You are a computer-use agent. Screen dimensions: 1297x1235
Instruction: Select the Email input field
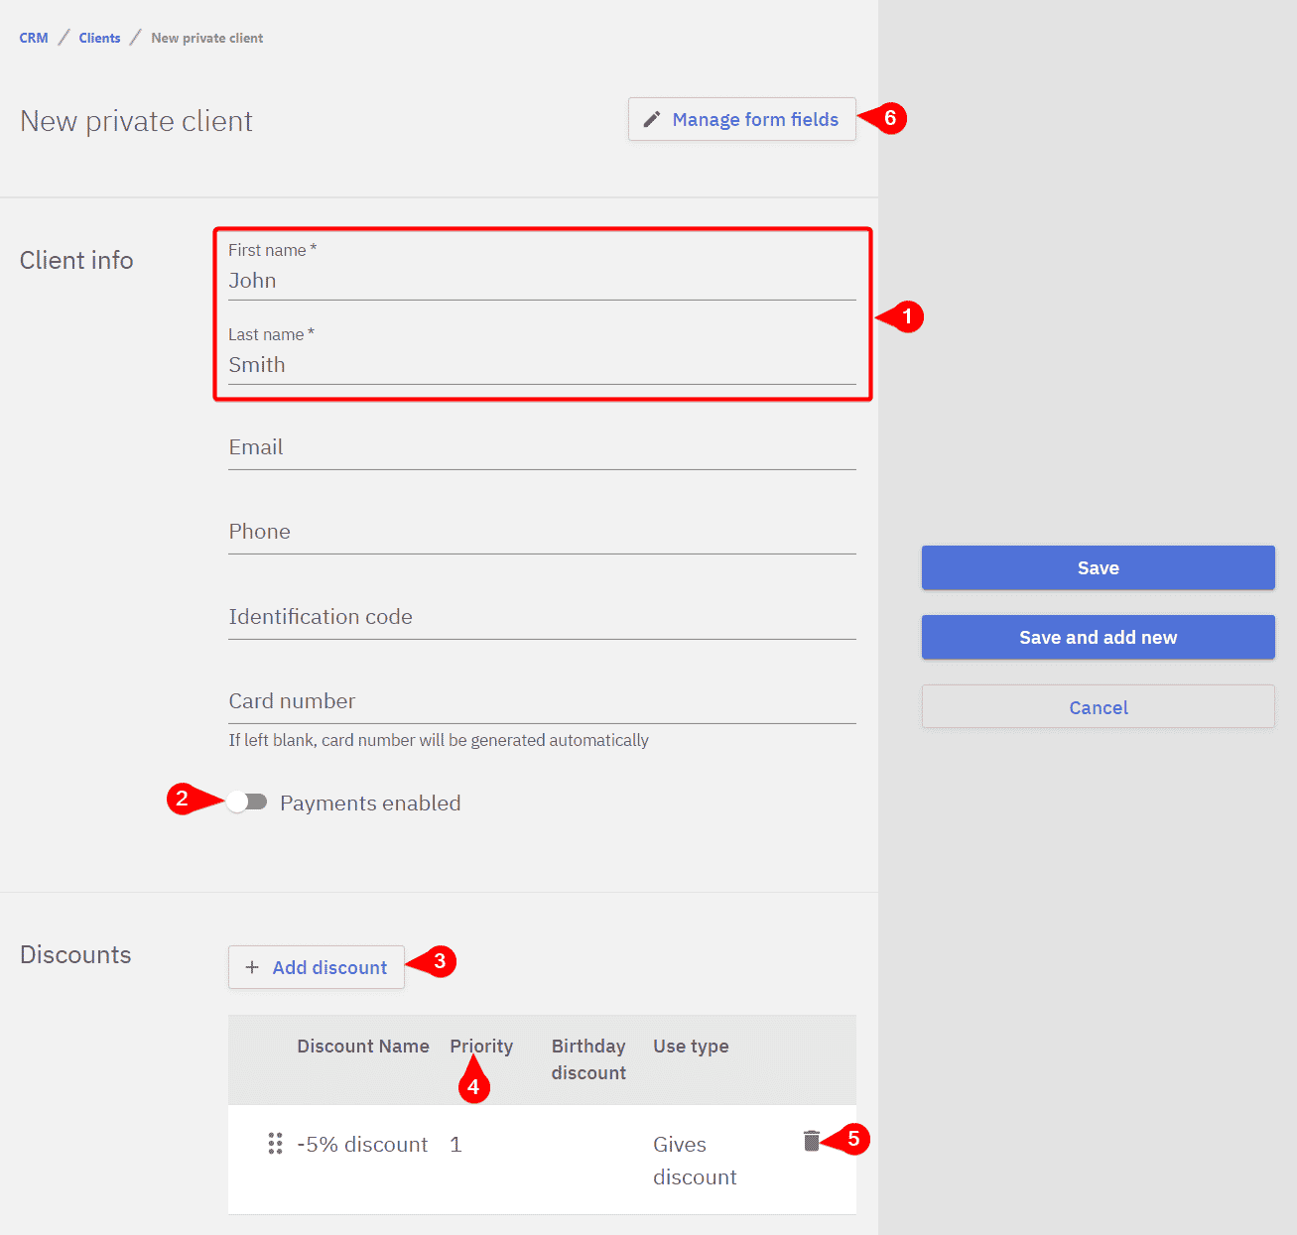[541, 448]
